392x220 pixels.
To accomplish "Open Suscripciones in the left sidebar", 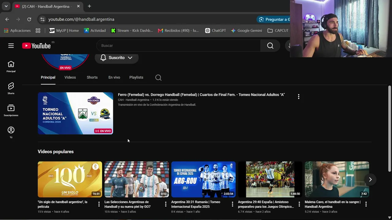I will [x=11, y=110].
